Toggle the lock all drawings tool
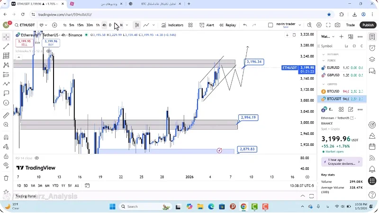 [x=6, y=156]
